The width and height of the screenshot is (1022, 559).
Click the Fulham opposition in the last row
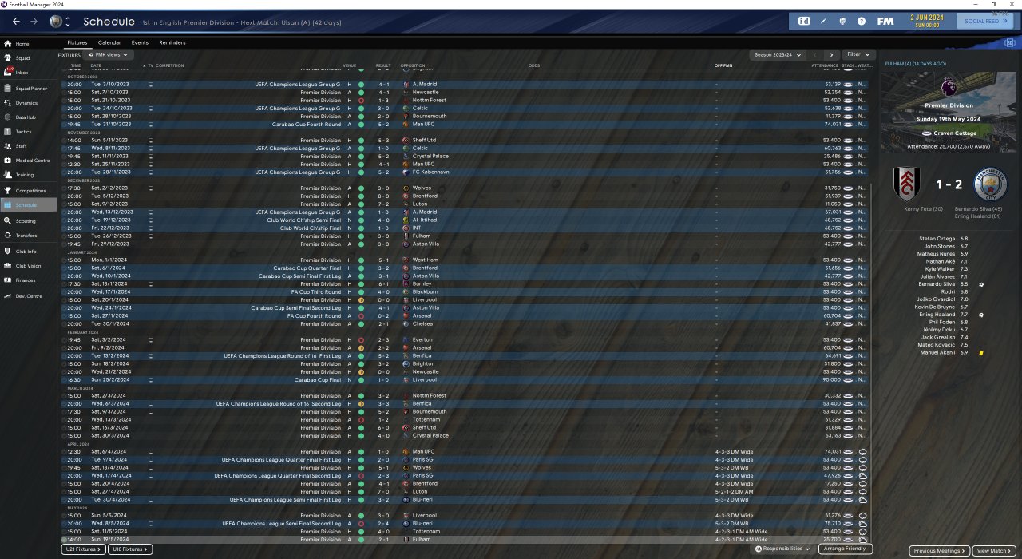421,540
